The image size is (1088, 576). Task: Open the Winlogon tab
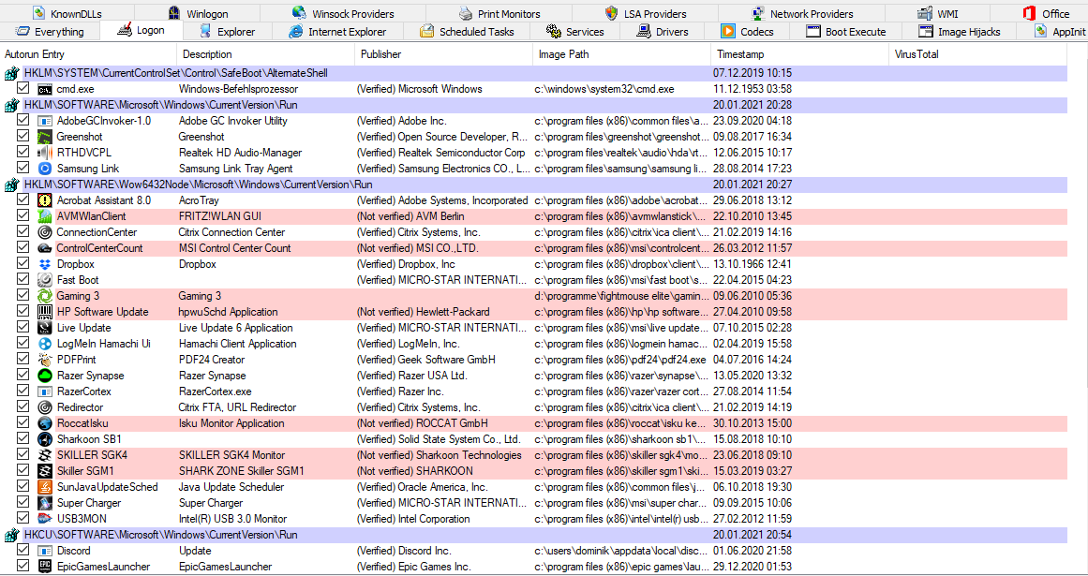click(198, 13)
